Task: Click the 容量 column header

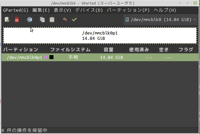Action: pyautogui.click(x=109, y=49)
